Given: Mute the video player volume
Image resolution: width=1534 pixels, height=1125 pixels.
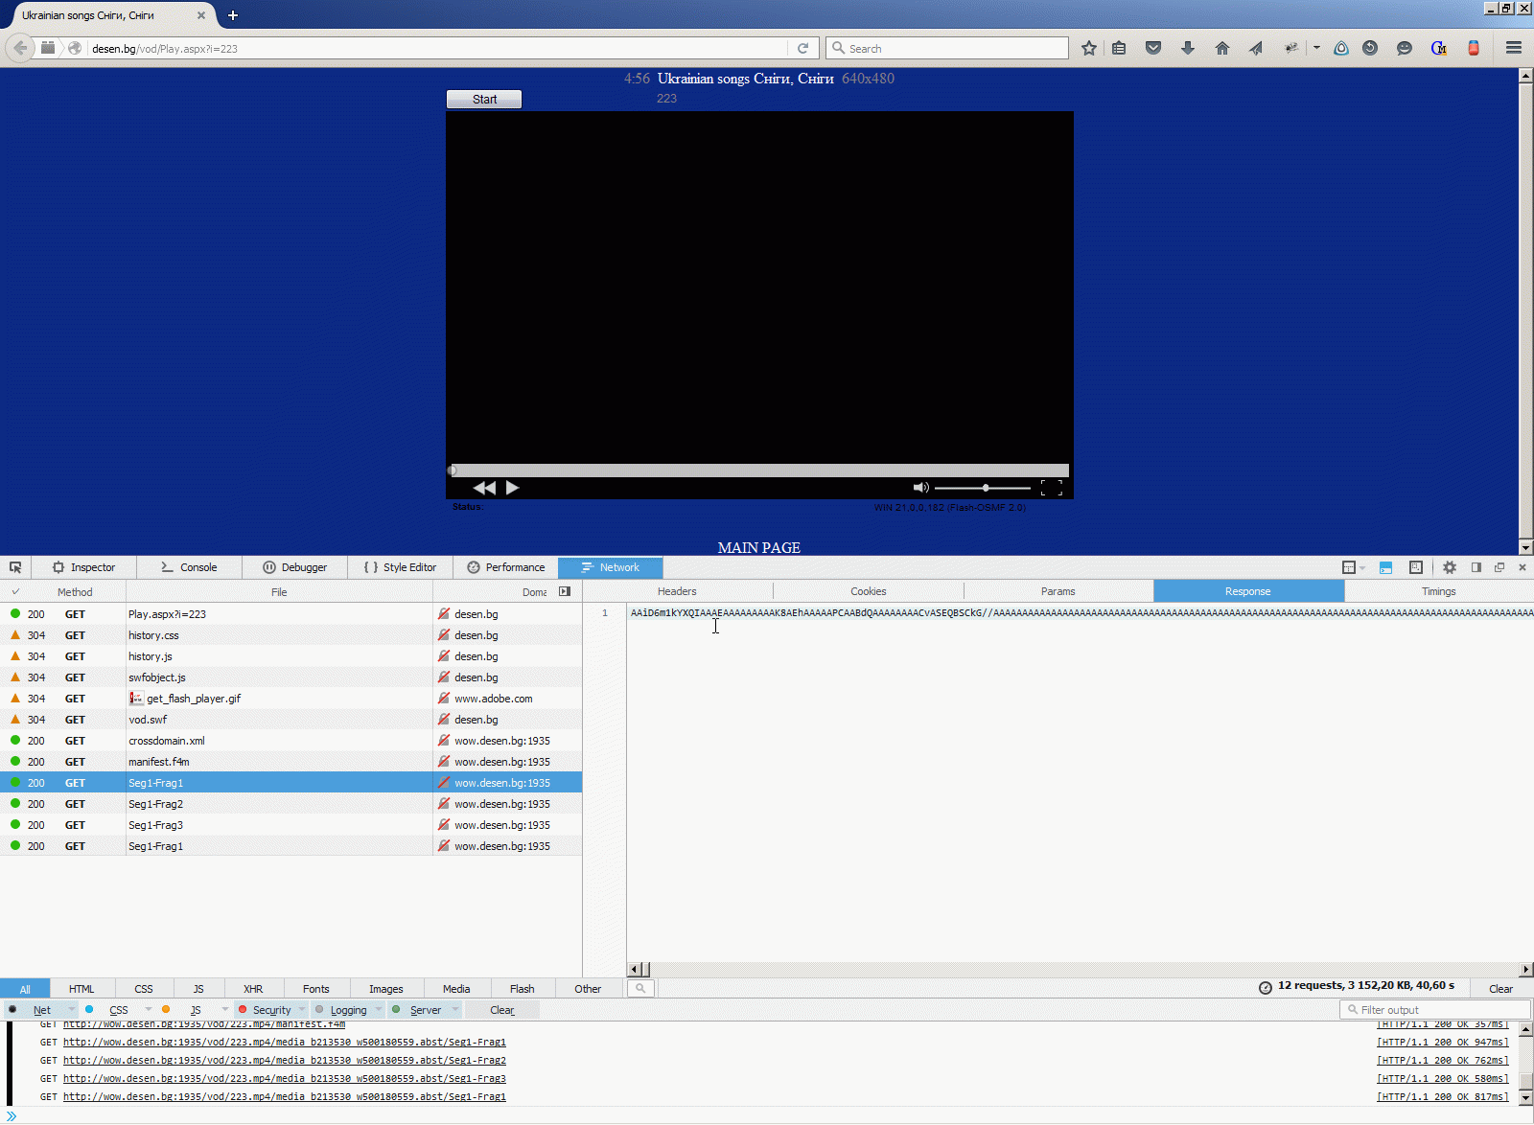Looking at the screenshot, I should [920, 488].
